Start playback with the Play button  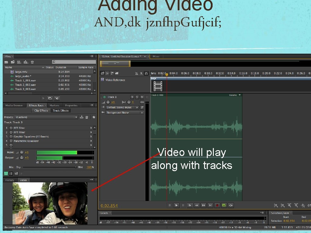point(176,205)
